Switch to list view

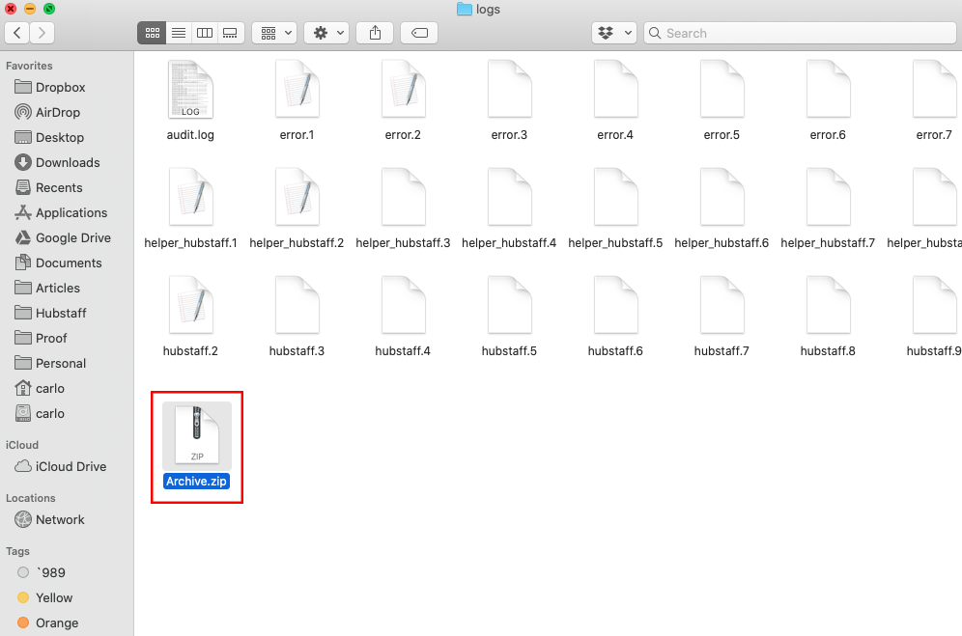pos(179,33)
